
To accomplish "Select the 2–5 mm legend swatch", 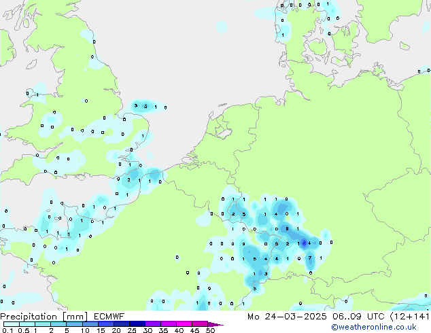I will click(58, 324).
